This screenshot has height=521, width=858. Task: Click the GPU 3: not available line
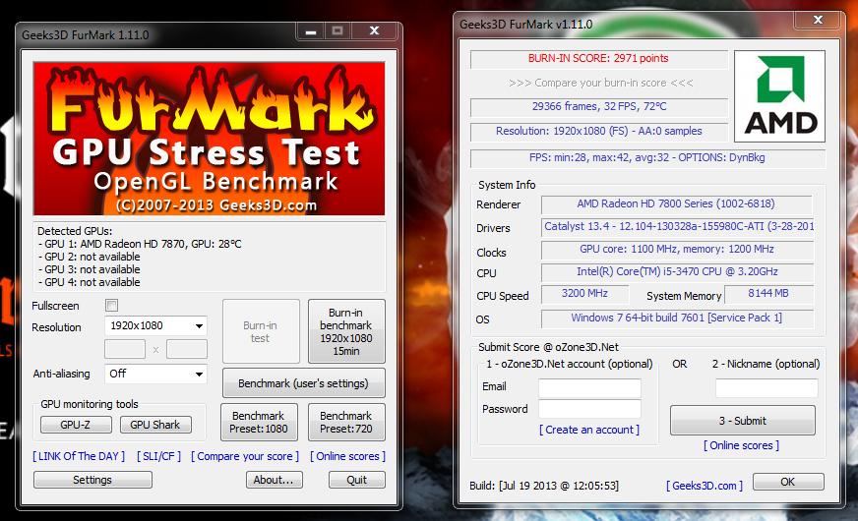pos(89,269)
